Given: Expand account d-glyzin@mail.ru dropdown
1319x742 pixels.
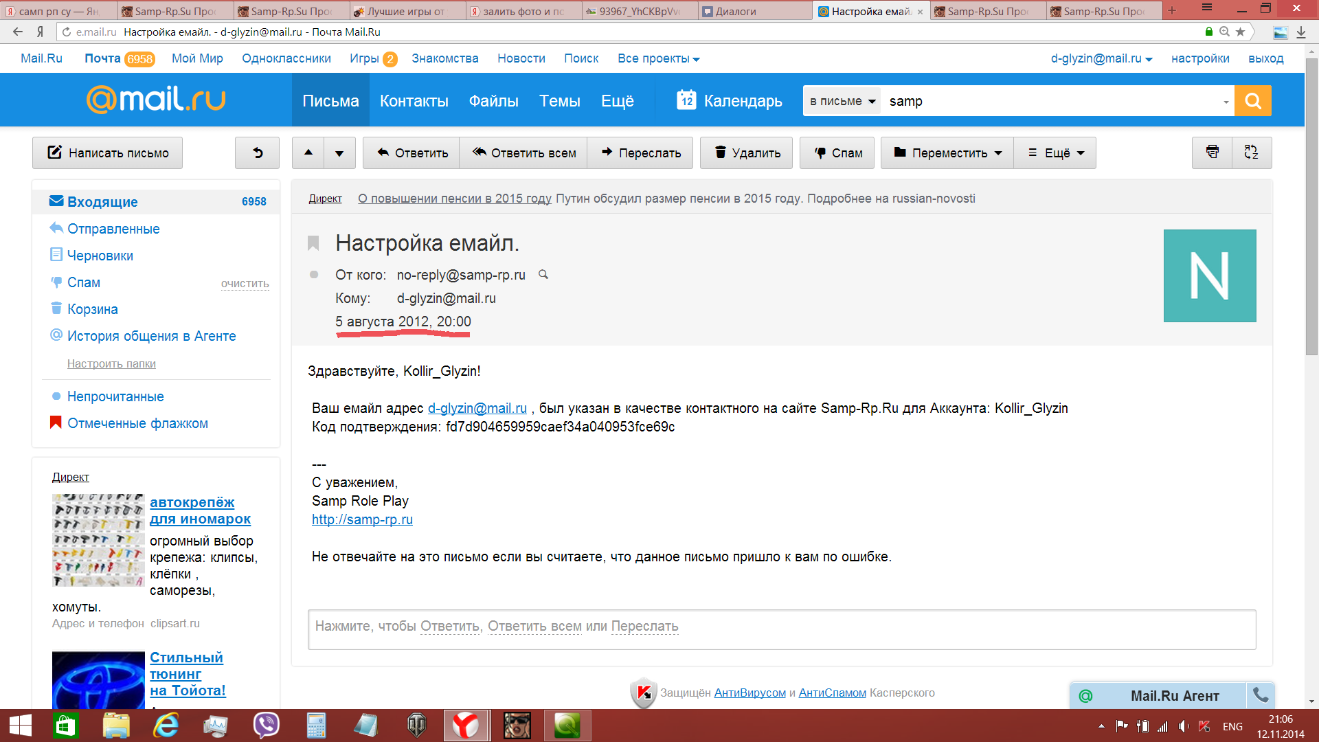Looking at the screenshot, I should 1101,58.
